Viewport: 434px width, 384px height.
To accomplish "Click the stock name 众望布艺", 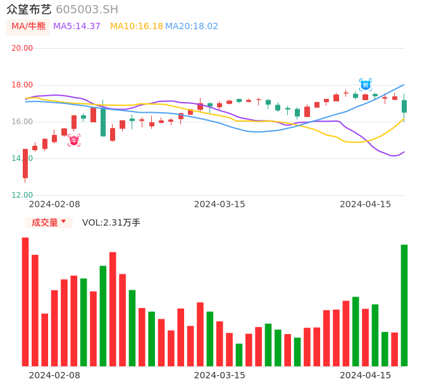I will pos(29,10).
